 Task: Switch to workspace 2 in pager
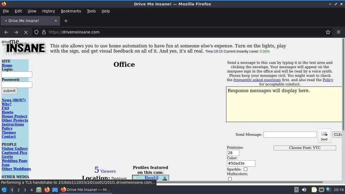tap(18, 190)
